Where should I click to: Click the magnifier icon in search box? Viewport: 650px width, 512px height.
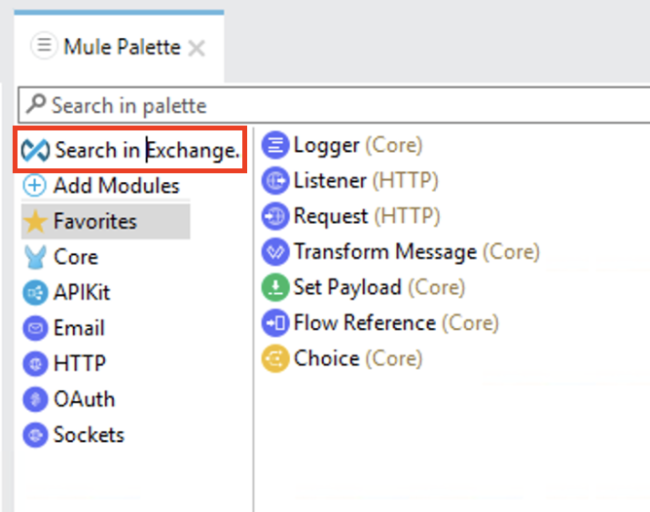coord(36,103)
